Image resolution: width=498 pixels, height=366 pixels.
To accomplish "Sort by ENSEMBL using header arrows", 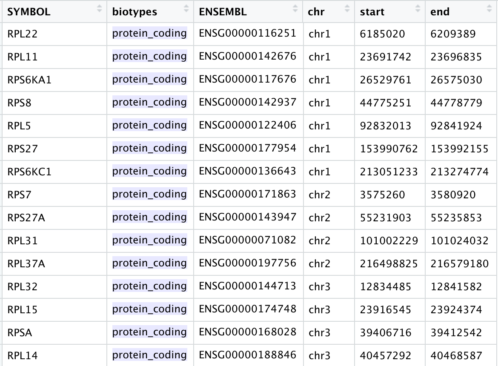I will click(x=295, y=9).
